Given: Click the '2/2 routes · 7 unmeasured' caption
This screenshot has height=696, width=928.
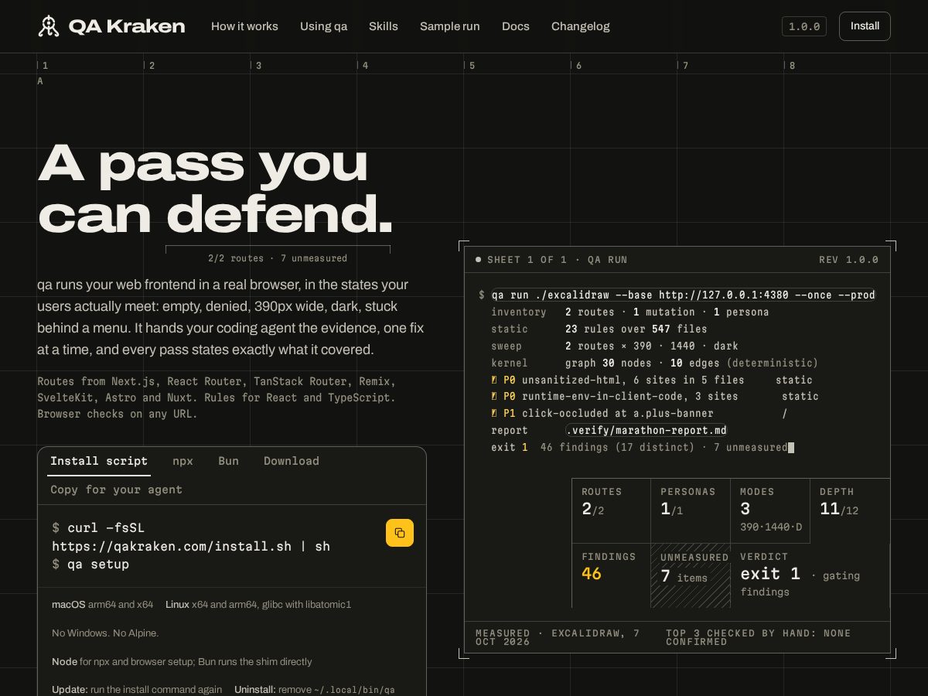Looking at the screenshot, I should (278, 258).
